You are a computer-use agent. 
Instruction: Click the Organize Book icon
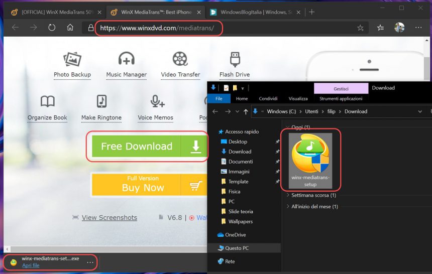pyautogui.click(x=47, y=101)
